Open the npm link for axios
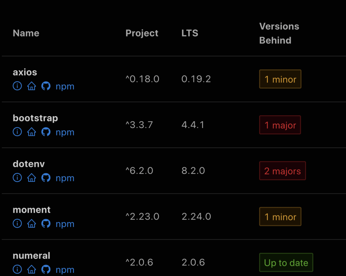Image resolution: width=346 pixels, height=276 pixels. 65,86
